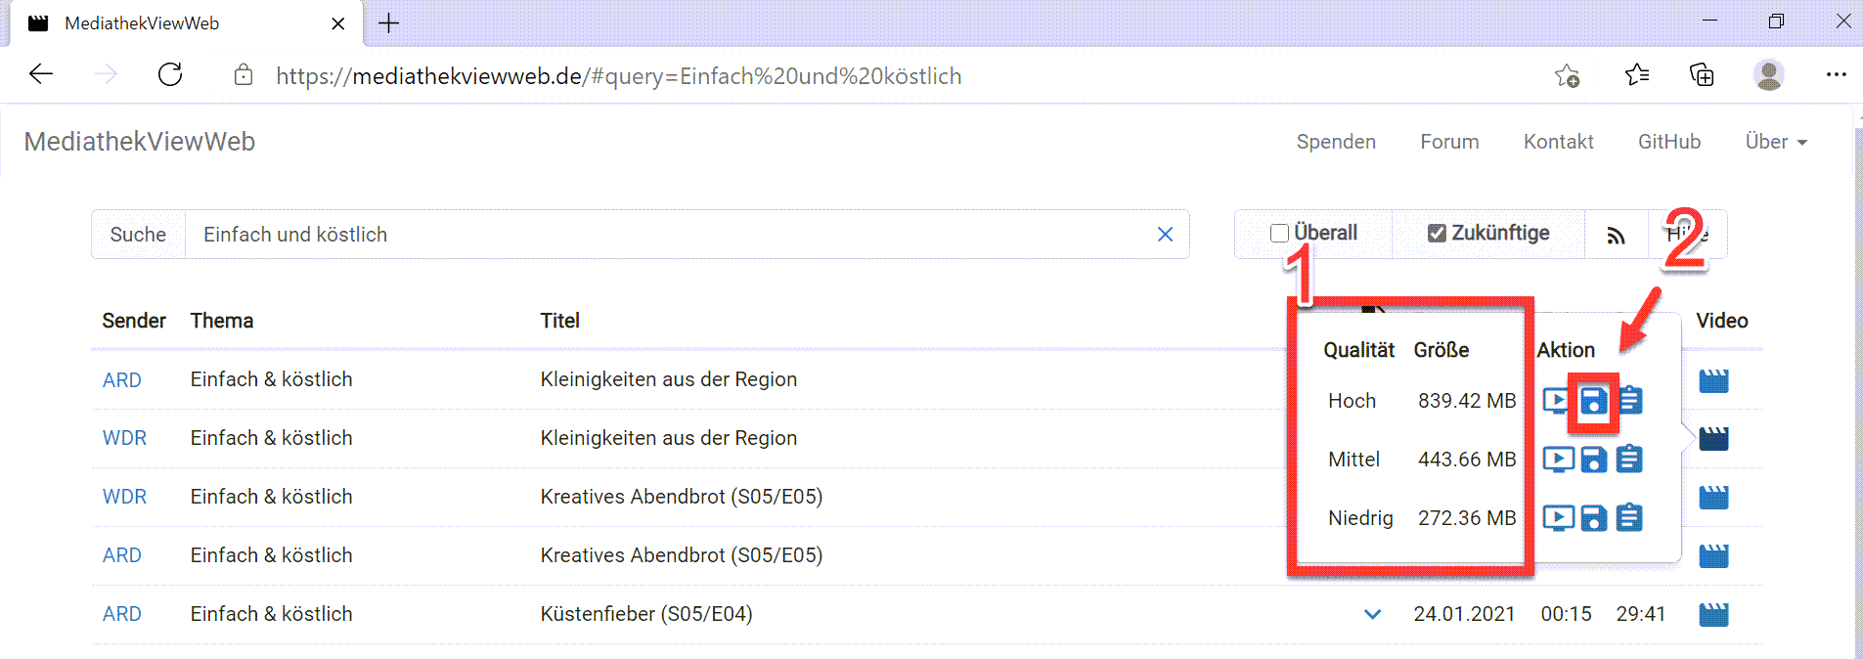Open the Über dropdown menu
The image size is (1863, 659).
click(1776, 142)
